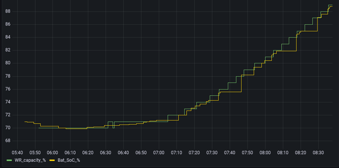Click the 08:30 time axis label
This screenshot has height=168, width=339.
coord(318,153)
